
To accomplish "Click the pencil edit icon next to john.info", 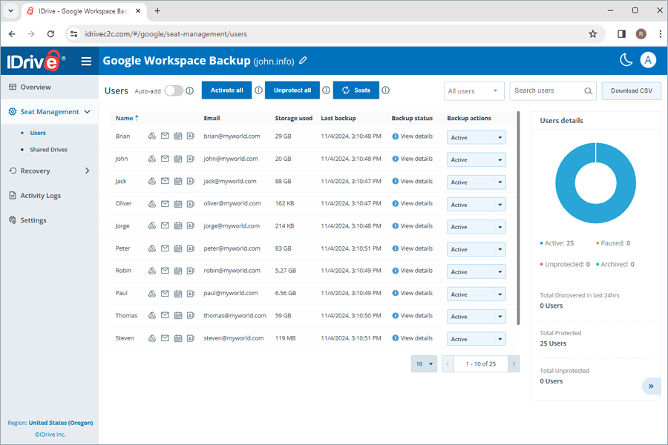I will point(303,61).
